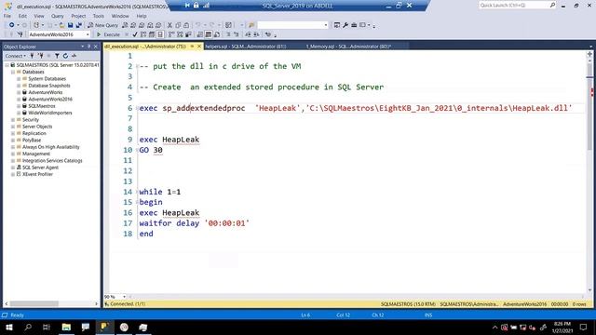Viewport: 596px width, 335px height.
Task: Switch output to Results to Text
Action: click(200, 34)
